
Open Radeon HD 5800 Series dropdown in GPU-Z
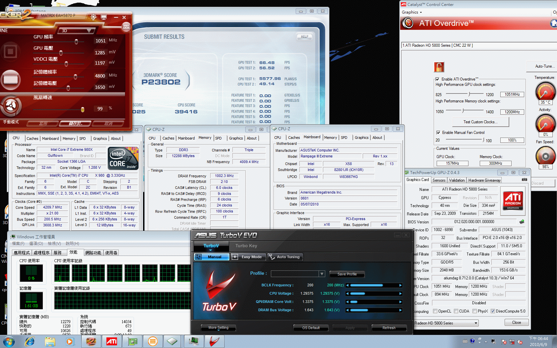tap(446, 323)
